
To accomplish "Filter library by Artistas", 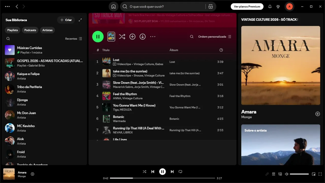I will pyautogui.click(x=47, y=30).
